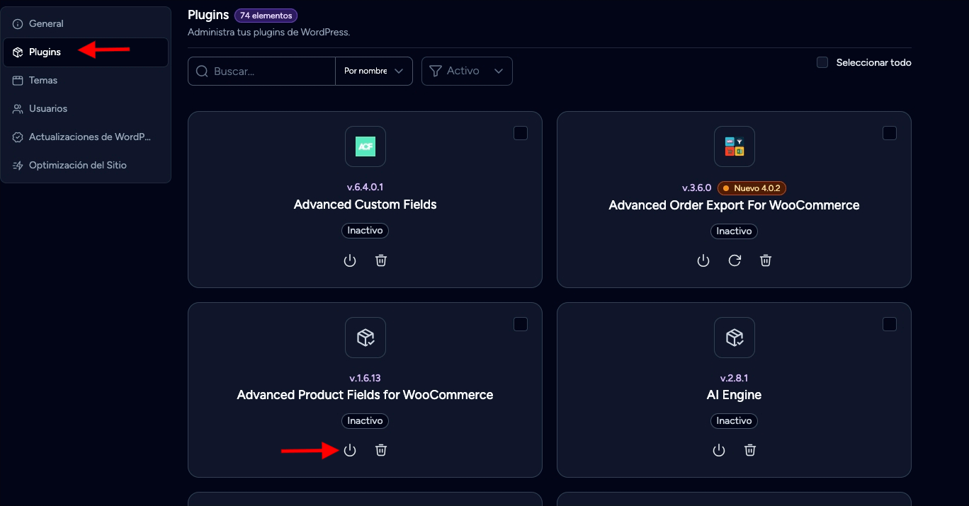Viewport: 969px width, 506px height.
Task: Click the Usuarios people icon in sidebar
Action: (x=18, y=109)
